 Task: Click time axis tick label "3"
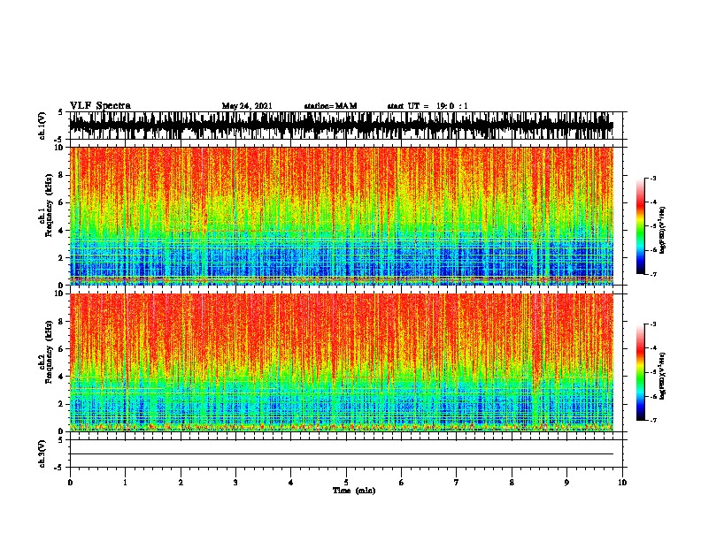235,483
